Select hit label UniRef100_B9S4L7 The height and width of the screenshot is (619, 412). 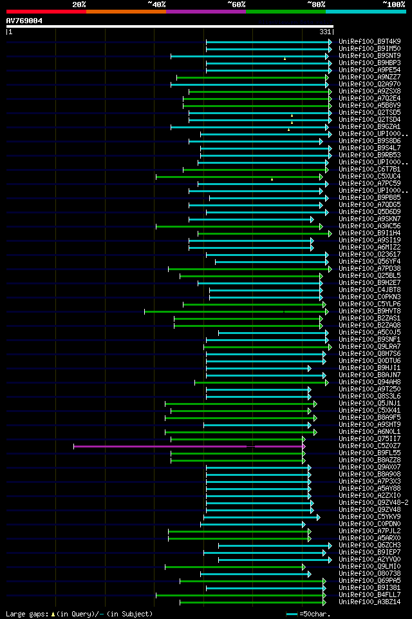[x=370, y=148]
